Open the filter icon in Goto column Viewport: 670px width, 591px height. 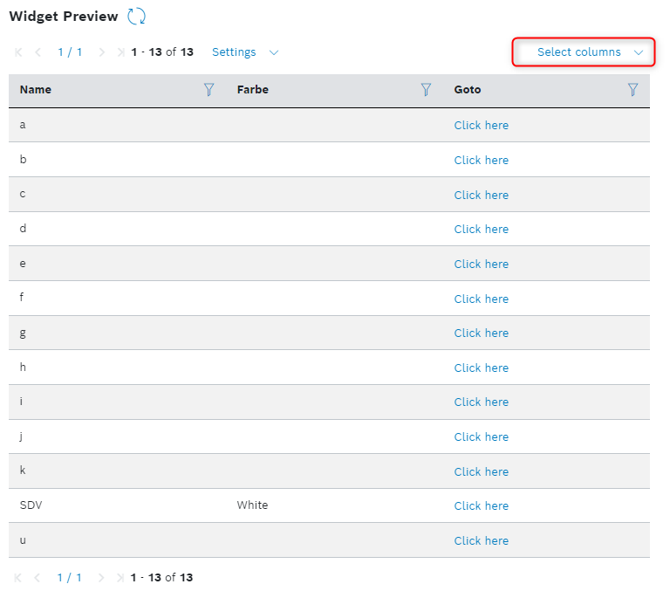632,90
